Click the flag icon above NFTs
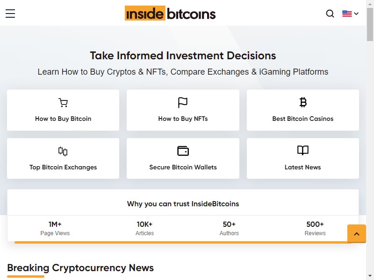This screenshot has height=280, width=374. [x=183, y=103]
